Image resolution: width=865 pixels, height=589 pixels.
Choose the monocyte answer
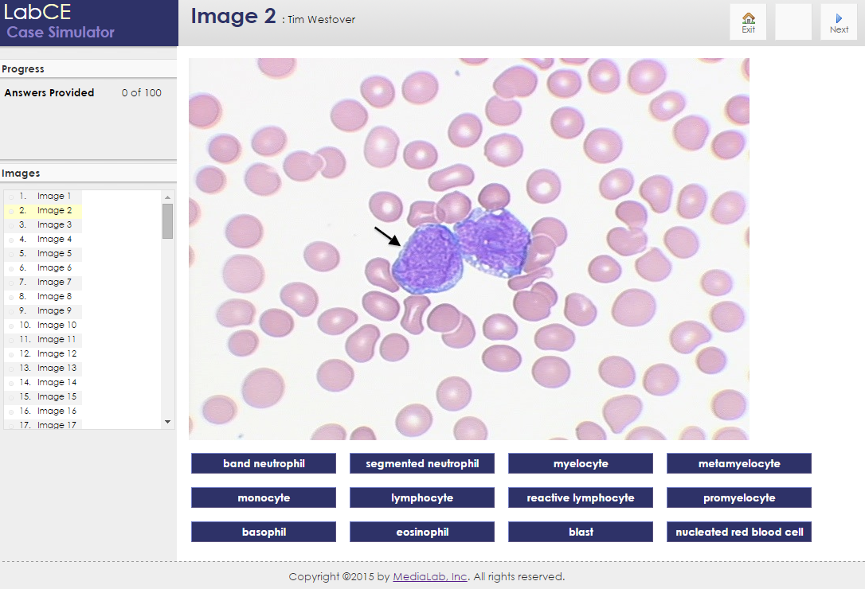pyautogui.click(x=264, y=497)
